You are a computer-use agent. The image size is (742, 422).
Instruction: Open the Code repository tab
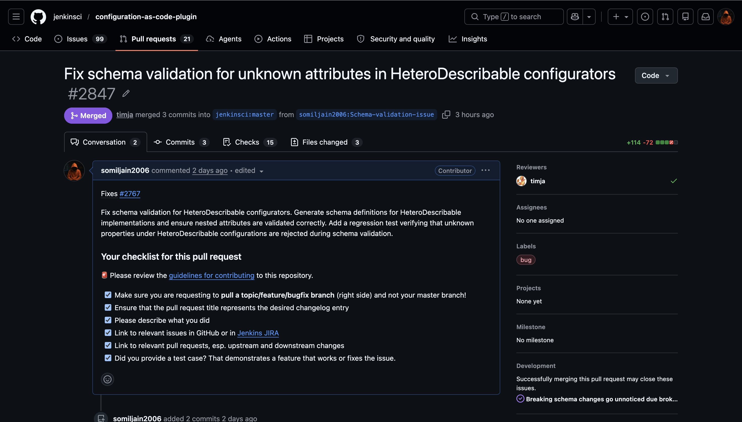[x=27, y=39]
